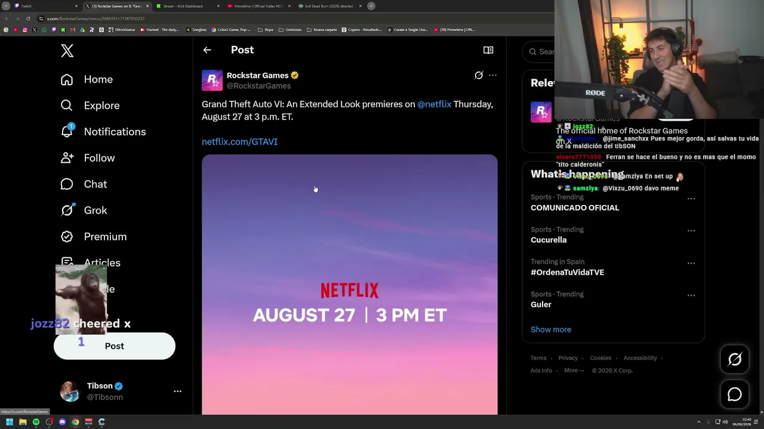The image size is (764, 429).
Task: Open the Songless bookmark
Action: coord(196,30)
